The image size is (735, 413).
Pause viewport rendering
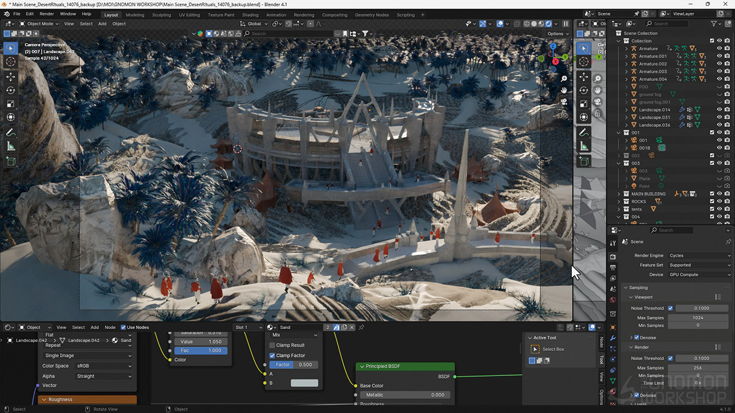[x=566, y=24]
